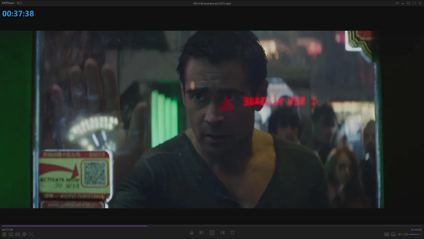Click the video frame to pause
424x239 pixels.
point(212,119)
